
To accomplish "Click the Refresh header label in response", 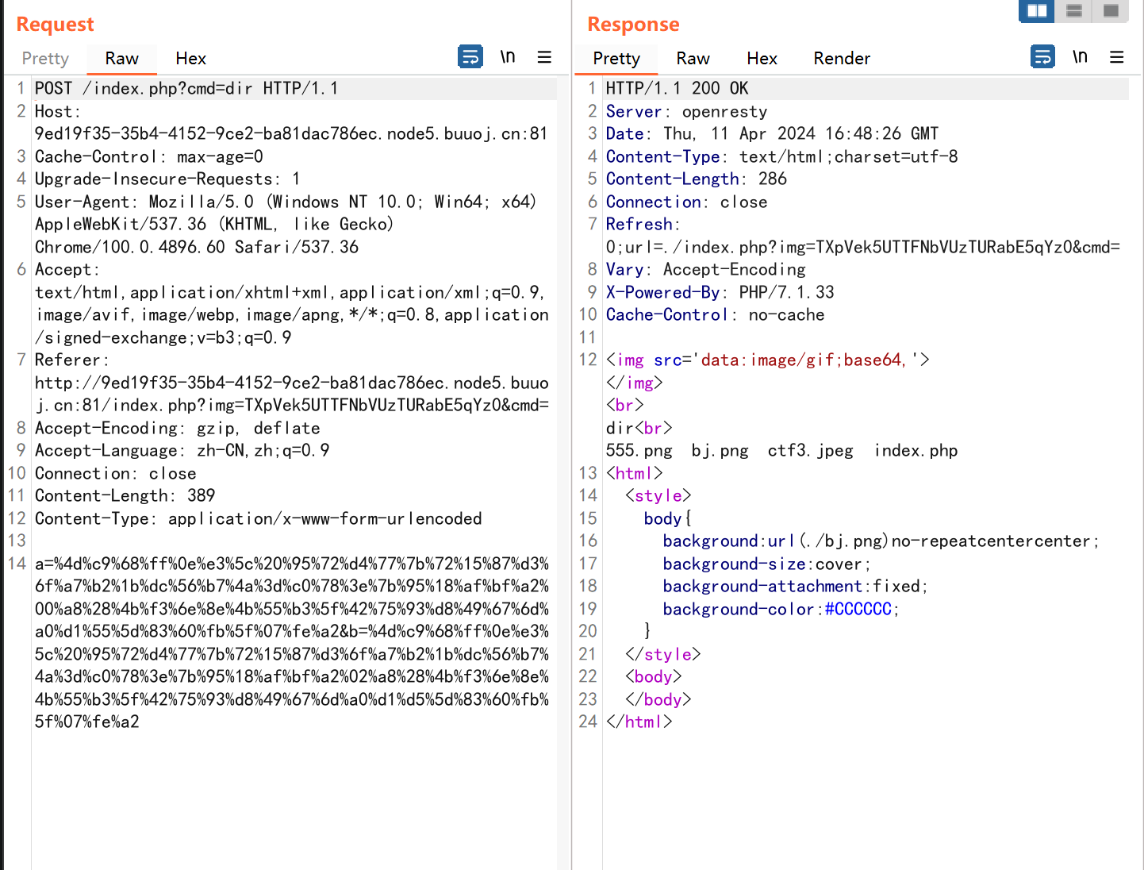I will click(643, 224).
